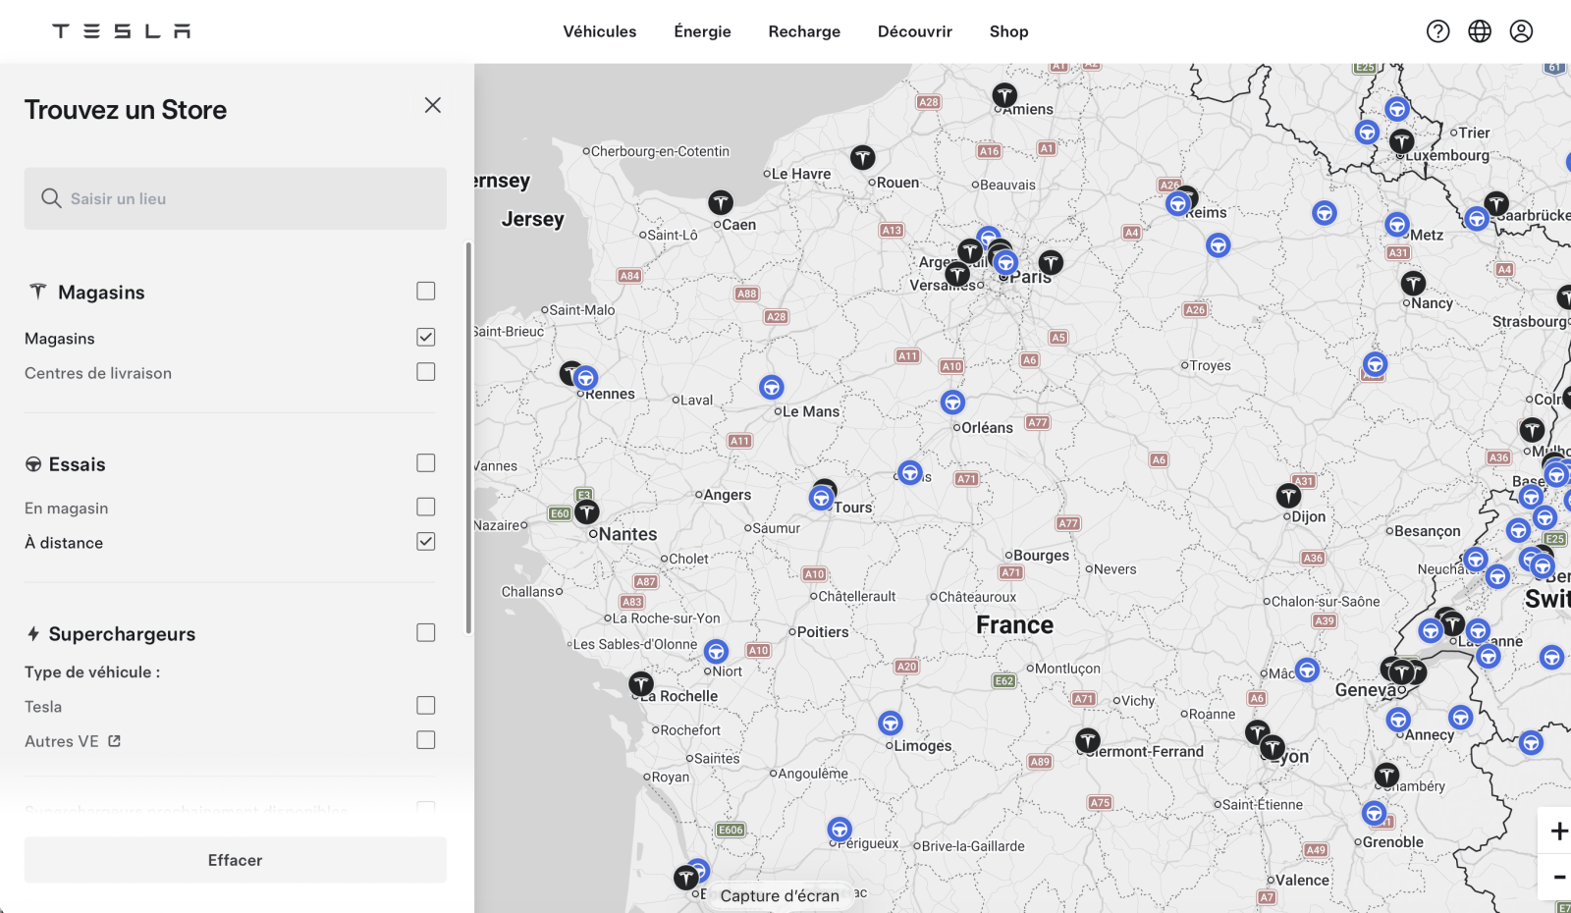Click the Besançon city label
The height and width of the screenshot is (913, 1571).
tap(1428, 531)
